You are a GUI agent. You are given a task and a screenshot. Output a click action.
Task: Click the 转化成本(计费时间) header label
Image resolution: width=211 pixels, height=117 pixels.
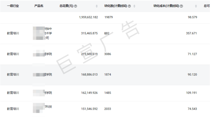coord(166,6)
